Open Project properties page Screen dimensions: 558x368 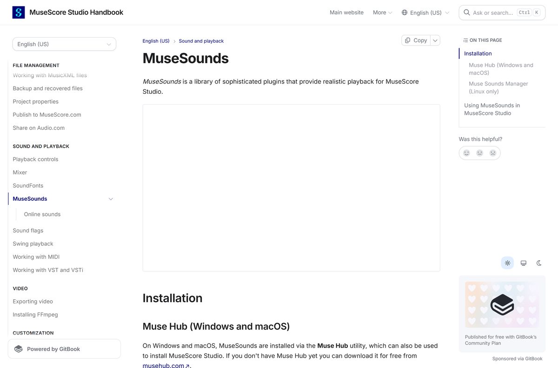click(x=35, y=101)
